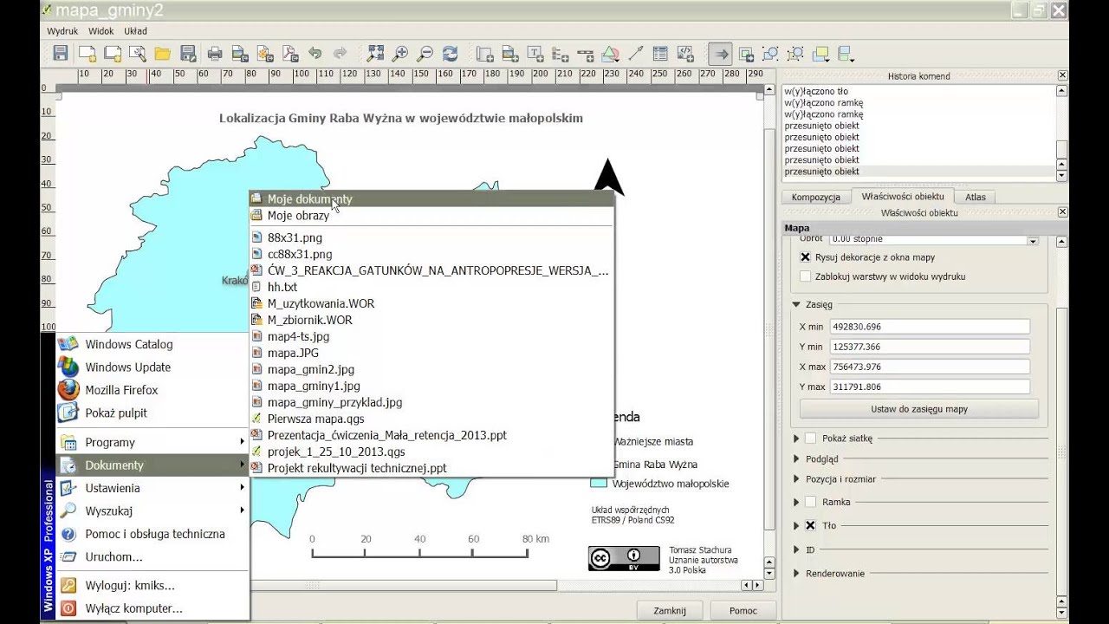Screen dimensions: 1109x624
Task: Check Zablokuj warstwy w widoku wydruku
Action: 806,276
